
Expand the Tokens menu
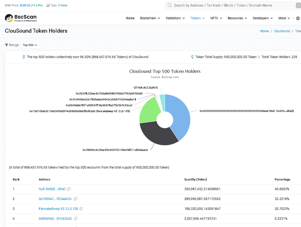[198, 18]
